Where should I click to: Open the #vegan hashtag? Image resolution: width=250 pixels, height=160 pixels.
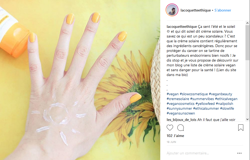[x=173, y=94]
